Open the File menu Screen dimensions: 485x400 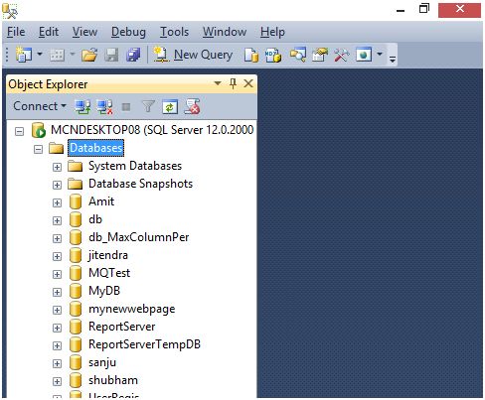(x=16, y=32)
